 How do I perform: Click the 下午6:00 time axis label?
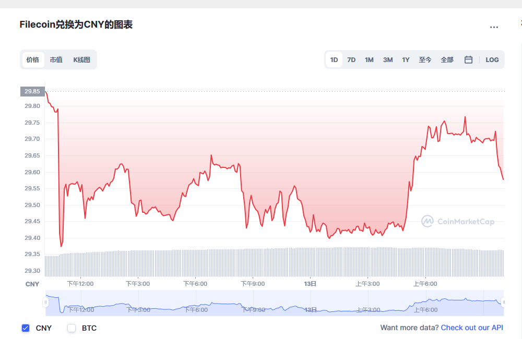pyautogui.click(x=195, y=284)
